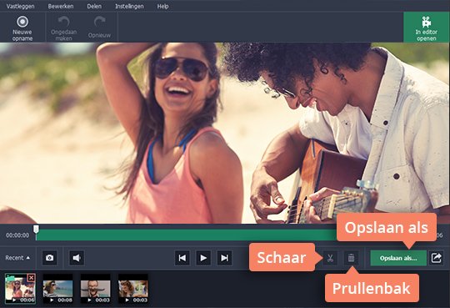Open the Delen menu
This screenshot has height=308, width=450.
tap(94, 6)
